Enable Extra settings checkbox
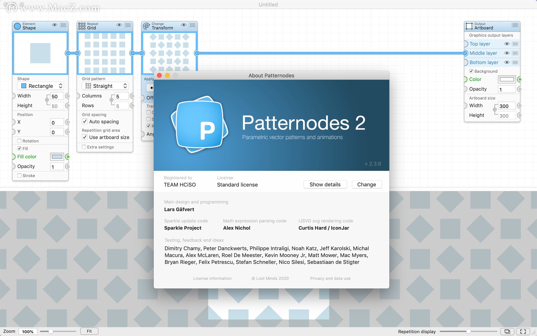The width and height of the screenshot is (537, 336). [x=84, y=147]
